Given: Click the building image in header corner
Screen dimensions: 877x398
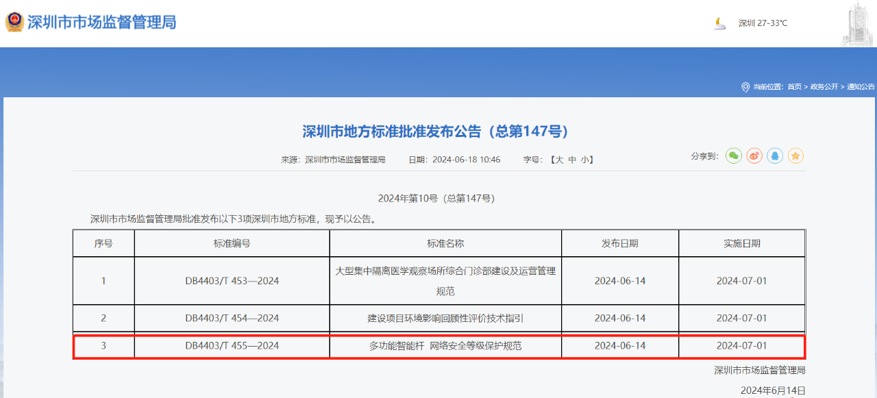Looking at the screenshot, I should (x=857, y=24).
